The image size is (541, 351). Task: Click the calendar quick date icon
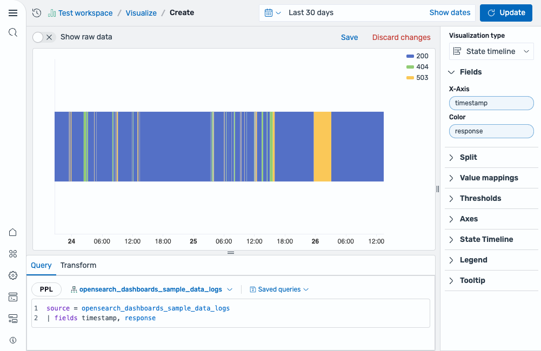[269, 13]
